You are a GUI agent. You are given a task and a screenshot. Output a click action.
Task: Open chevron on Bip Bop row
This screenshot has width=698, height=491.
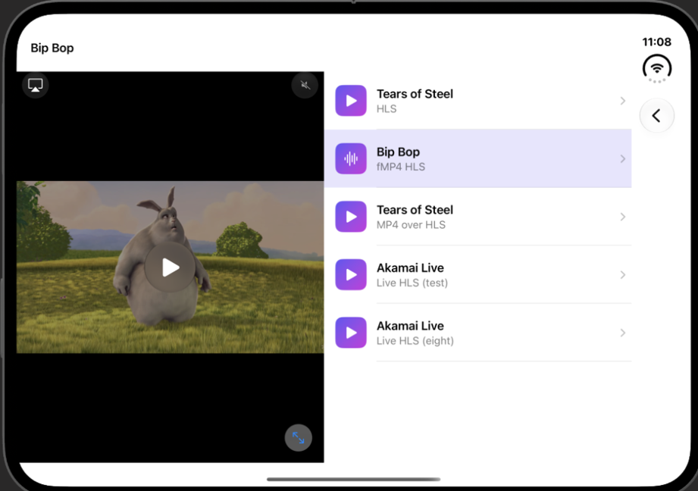pos(623,159)
